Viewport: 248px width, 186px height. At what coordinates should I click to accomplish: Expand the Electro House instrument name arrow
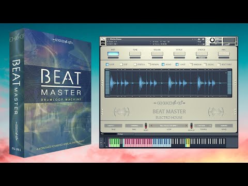(x=108, y=39)
